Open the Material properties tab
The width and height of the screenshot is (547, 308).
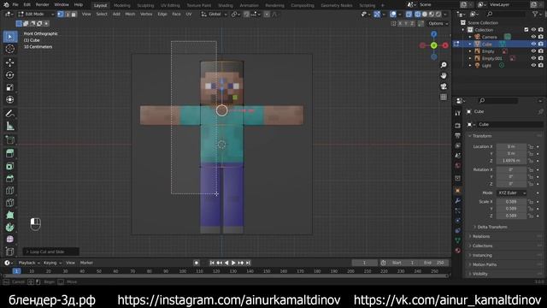(x=458, y=251)
